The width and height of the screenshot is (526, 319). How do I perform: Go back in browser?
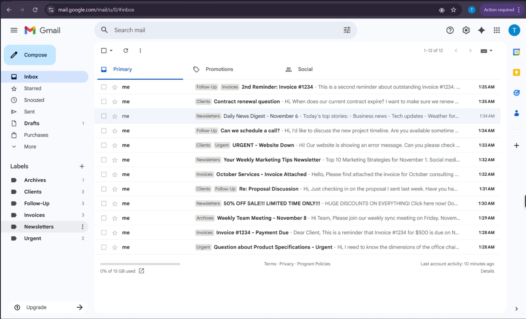[9, 10]
